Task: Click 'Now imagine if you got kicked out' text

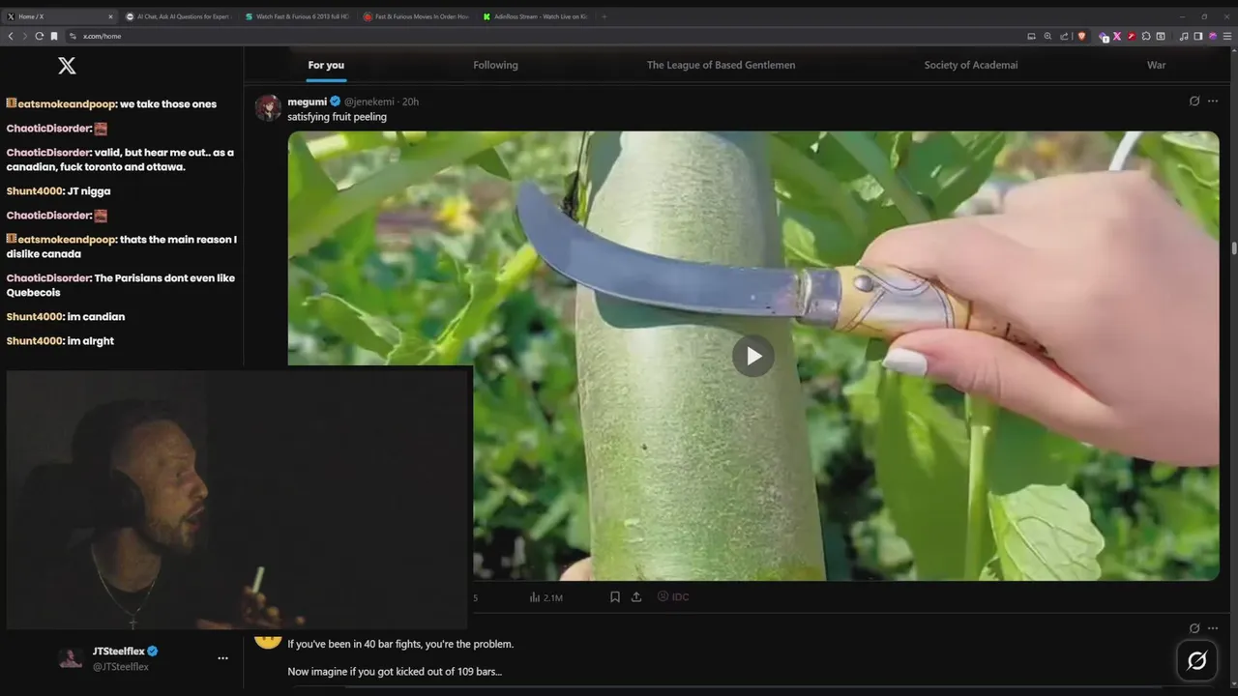Action: [395, 672]
